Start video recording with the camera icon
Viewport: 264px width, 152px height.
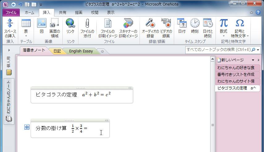pos(166,23)
